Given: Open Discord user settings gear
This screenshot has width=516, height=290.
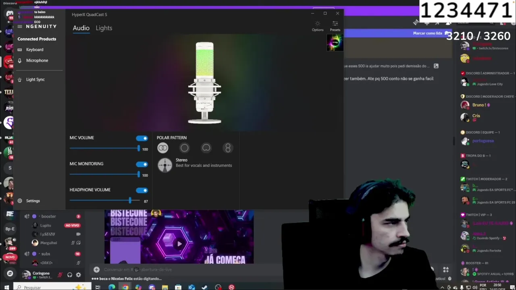Looking at the screenshot, I should coord(78,275).
